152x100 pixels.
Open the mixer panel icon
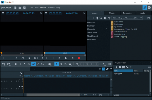[110, 64]
